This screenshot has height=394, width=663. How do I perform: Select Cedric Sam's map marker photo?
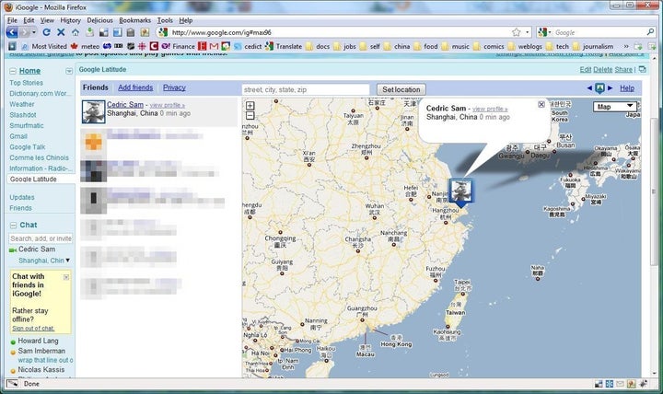coord(460,191)
